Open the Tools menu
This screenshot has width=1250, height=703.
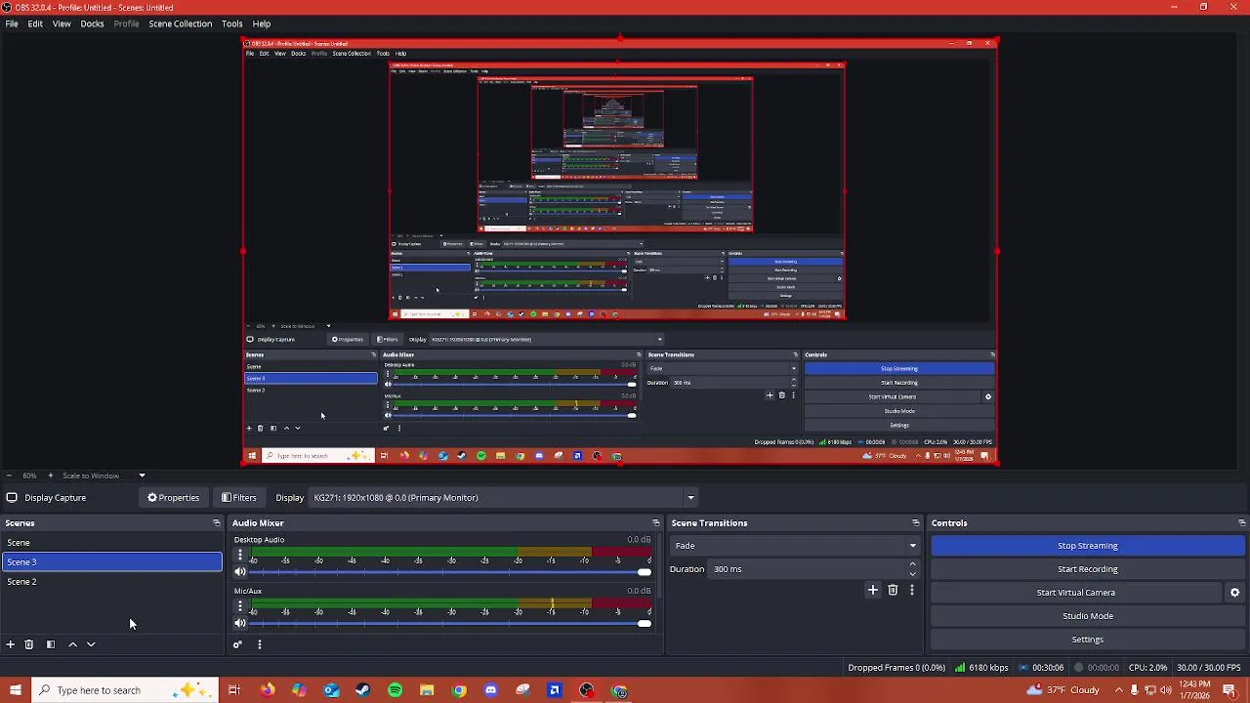pyautogui.click(x=231, y=23)
